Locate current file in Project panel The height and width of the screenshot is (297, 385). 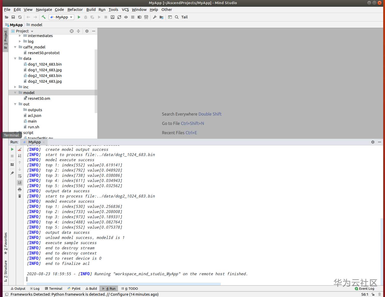tap(72, 31)
